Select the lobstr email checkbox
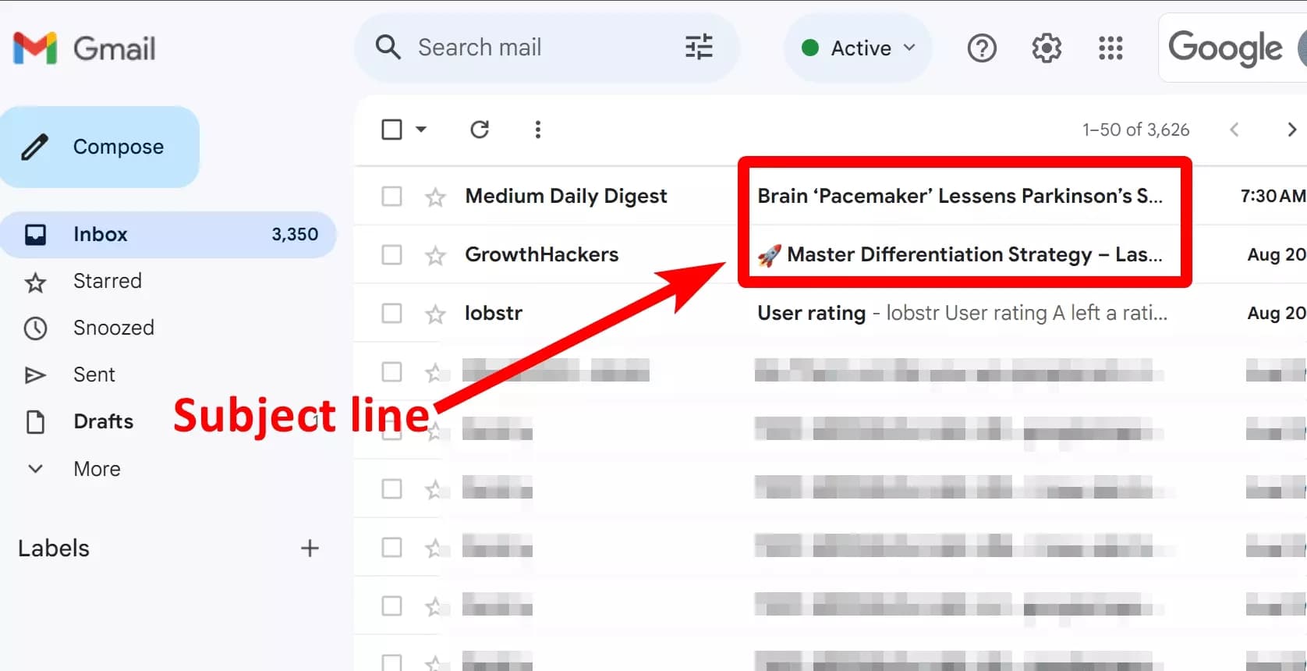Image resolution: width=1307 pixels, height=671 pixels. pyautogui.click(x=391, y=313)
